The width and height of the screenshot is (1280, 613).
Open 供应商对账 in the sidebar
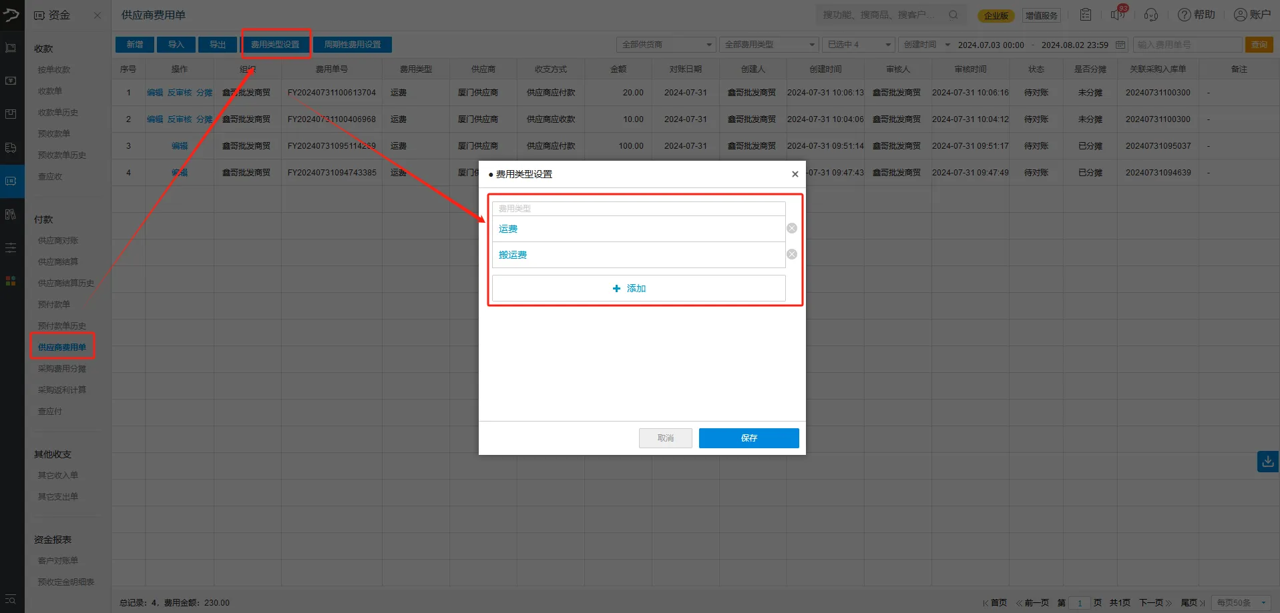point(58,240)
